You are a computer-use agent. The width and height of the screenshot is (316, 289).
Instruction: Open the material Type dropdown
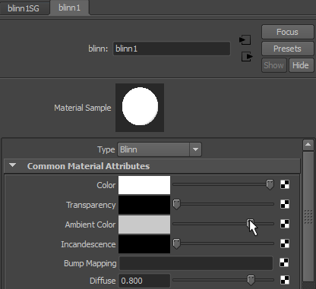coord(160,149)
